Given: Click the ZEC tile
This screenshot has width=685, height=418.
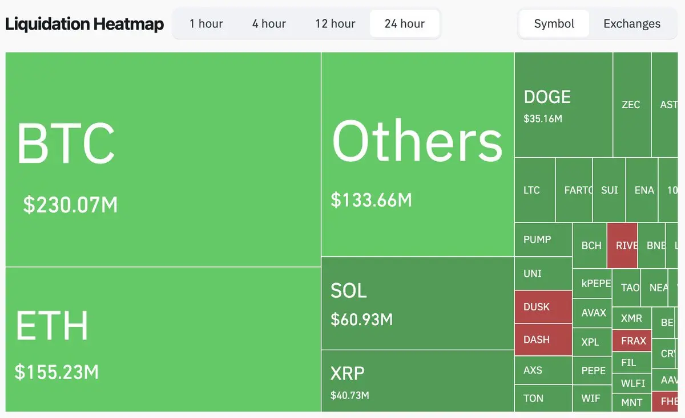Looking at the screenshot, I should 632,105.
